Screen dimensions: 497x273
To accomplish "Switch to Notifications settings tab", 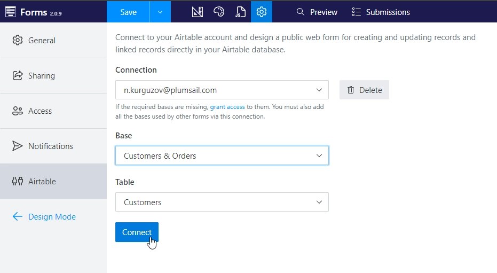I will (x=53, y=146).
